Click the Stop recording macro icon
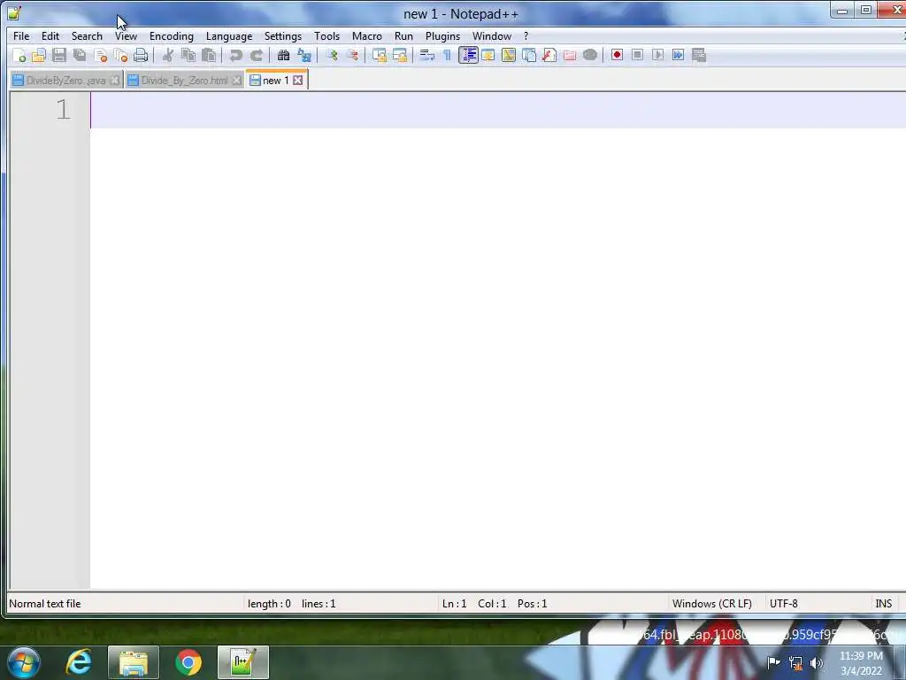The image size is (906, 680). coord(637,56)
